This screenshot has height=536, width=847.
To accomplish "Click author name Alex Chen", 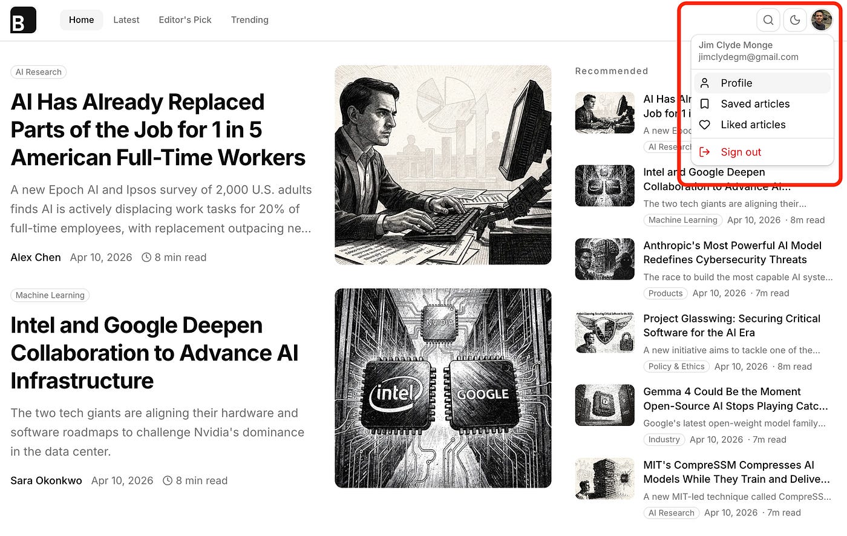I will 36,257.
